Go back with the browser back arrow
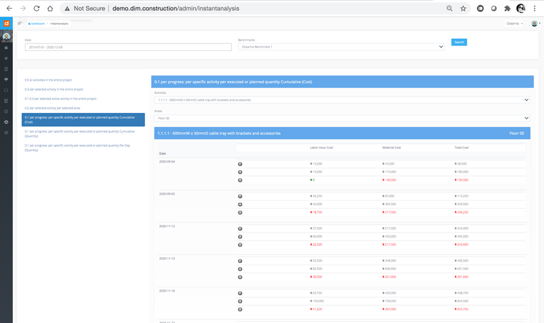Screen dimensions: 544x323 point(10,8)
